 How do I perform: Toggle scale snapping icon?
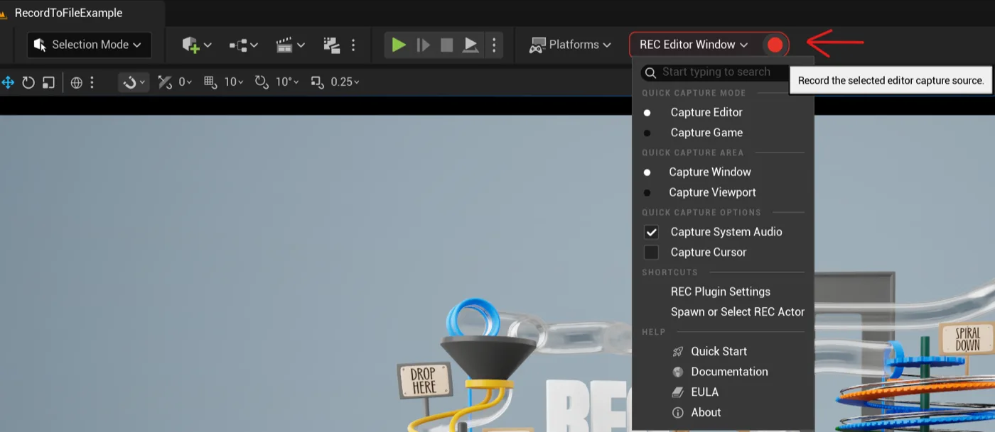pos(318,82)
